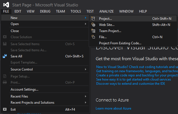The height and width of the screenshot is (114, 178).
Task: Select Export Template... menu entry
Action: click(45, 62)
